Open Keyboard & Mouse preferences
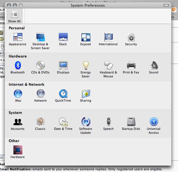Viewport: 178px width, 172px height. (108, 70)
